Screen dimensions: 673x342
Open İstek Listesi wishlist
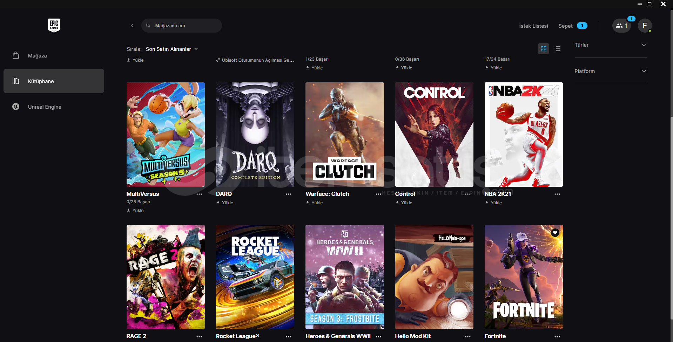tap(533, 26)
